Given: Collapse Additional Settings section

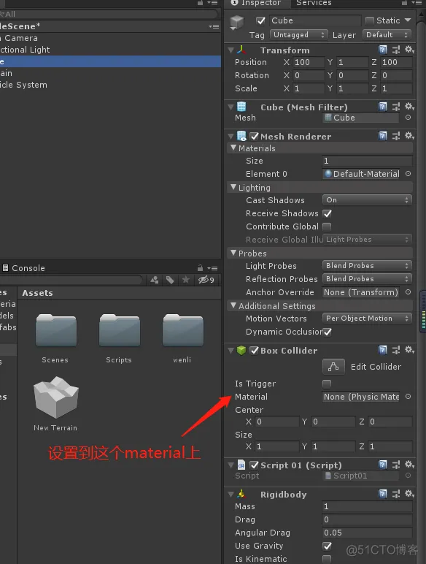Looking at the screenshot, I should 233,305.
